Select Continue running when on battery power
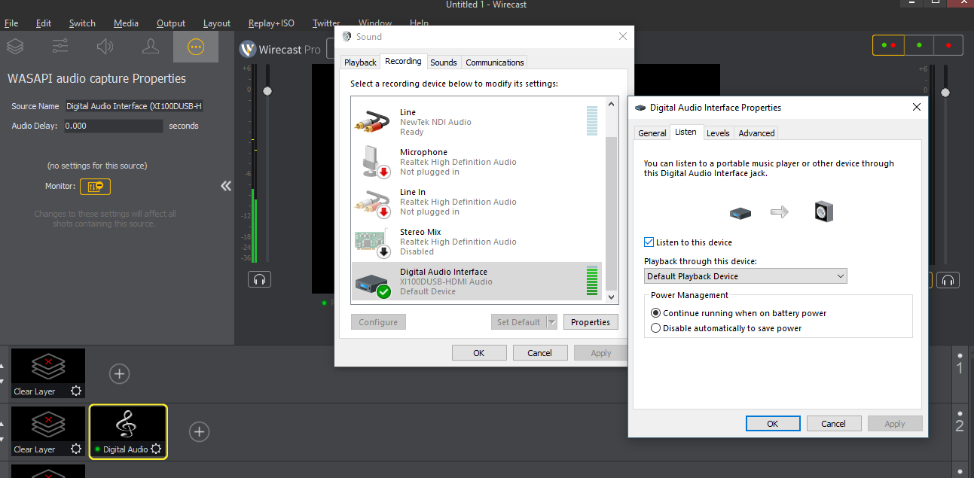974x478 pixels. pyautogui.click(x=656, y=313)
